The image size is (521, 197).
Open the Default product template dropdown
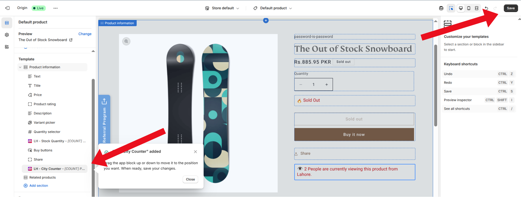(x=273, y=8)
